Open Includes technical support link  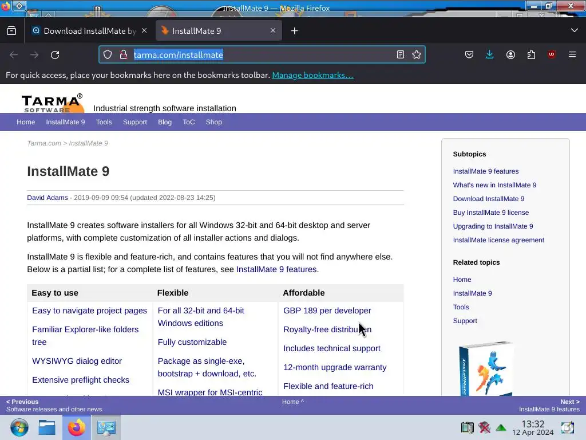click(x=332, y=348)
